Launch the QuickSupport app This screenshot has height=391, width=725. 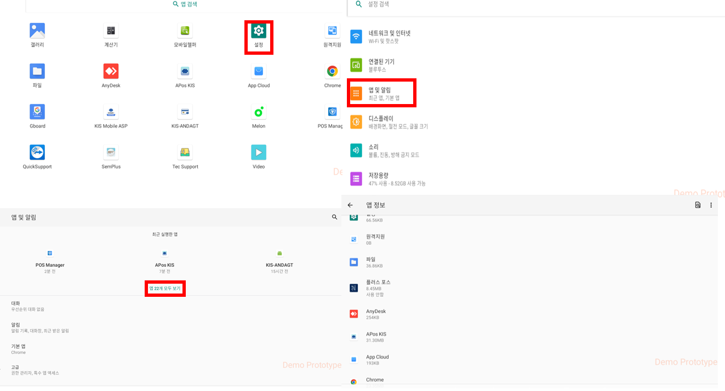[37, 153]
